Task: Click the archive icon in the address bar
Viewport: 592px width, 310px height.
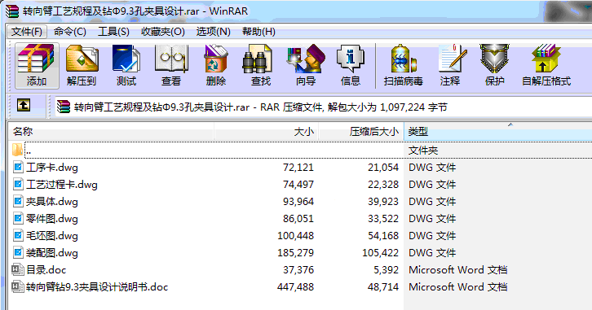Action: coord(64,107)
